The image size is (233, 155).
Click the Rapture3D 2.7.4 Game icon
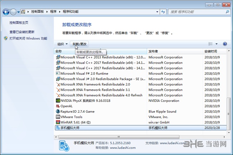[x=58, y=111]
